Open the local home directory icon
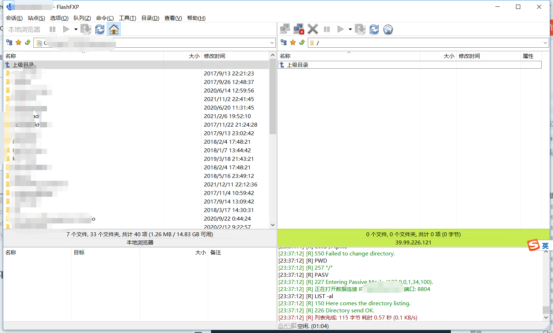The height and width of the screenshot is (333, 553). point(114,29)
